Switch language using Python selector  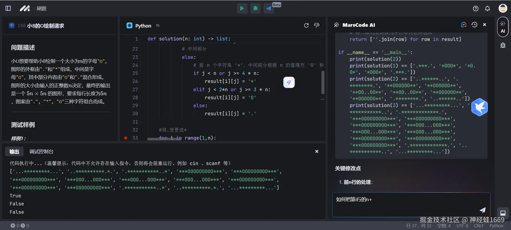pyautogui.click(x=143, y=26)
